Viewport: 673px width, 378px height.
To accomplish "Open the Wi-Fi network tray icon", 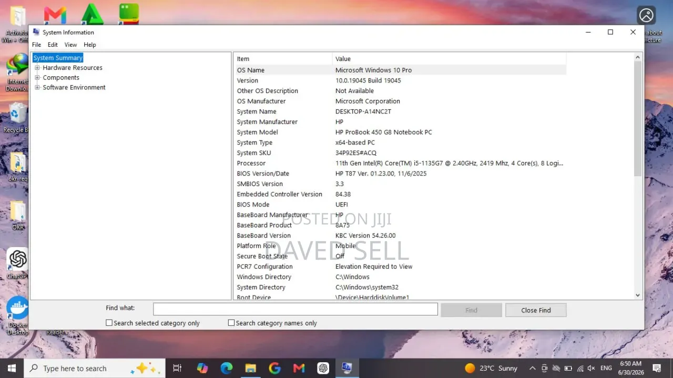I will point(579,368).
